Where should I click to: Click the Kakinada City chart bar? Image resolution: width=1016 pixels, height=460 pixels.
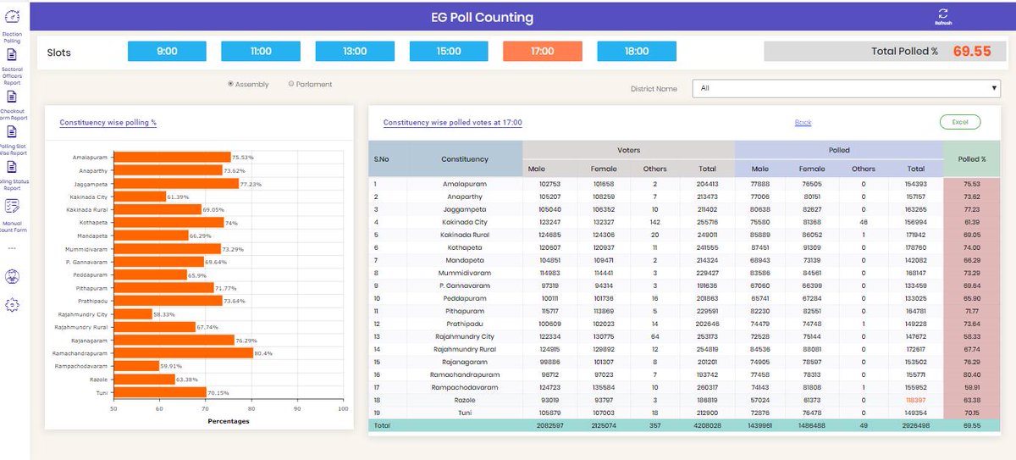(140, 197)
